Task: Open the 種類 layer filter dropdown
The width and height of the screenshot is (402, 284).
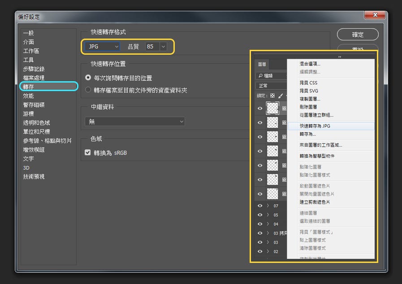Action: coord(271,76)
